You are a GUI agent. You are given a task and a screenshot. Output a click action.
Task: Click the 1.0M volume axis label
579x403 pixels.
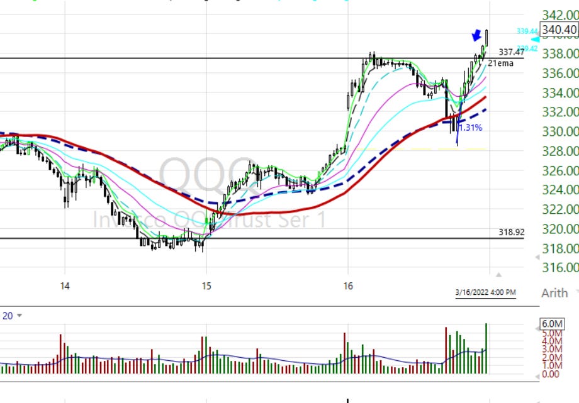tap(552, 365)
